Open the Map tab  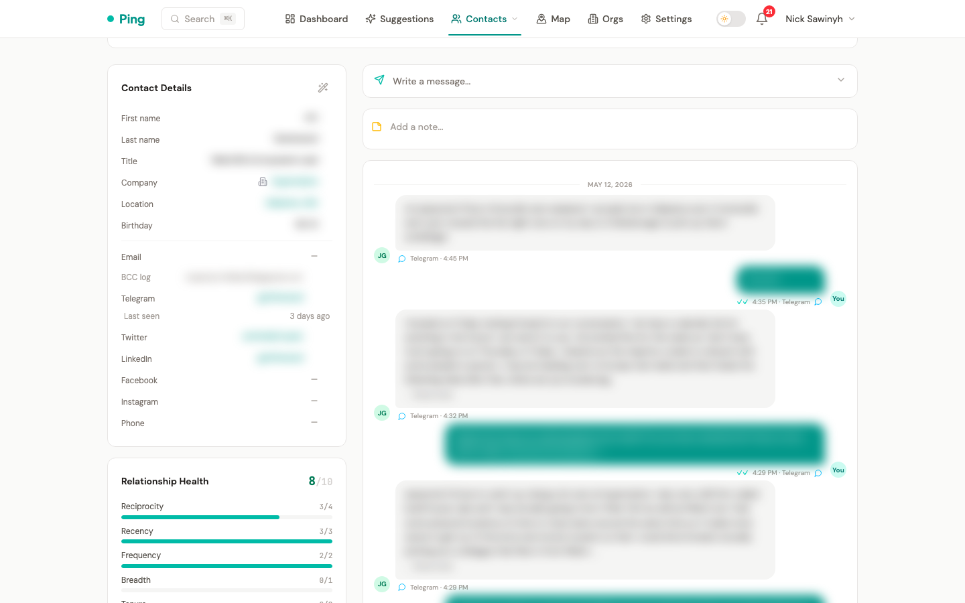(x=553, y=19)
